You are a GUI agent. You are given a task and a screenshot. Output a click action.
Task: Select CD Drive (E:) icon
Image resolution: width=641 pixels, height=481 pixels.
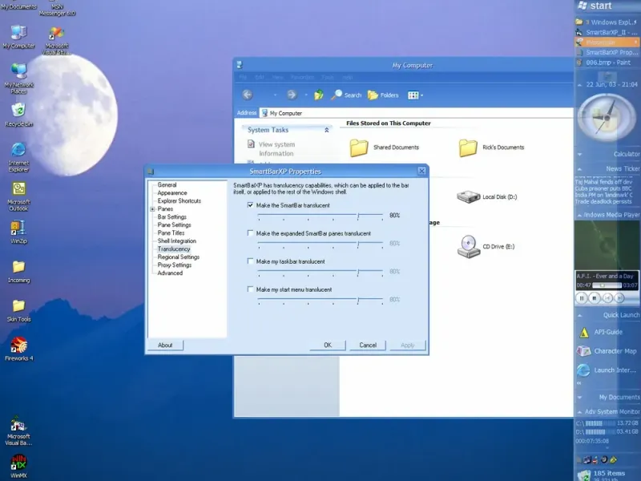point(486,246)
